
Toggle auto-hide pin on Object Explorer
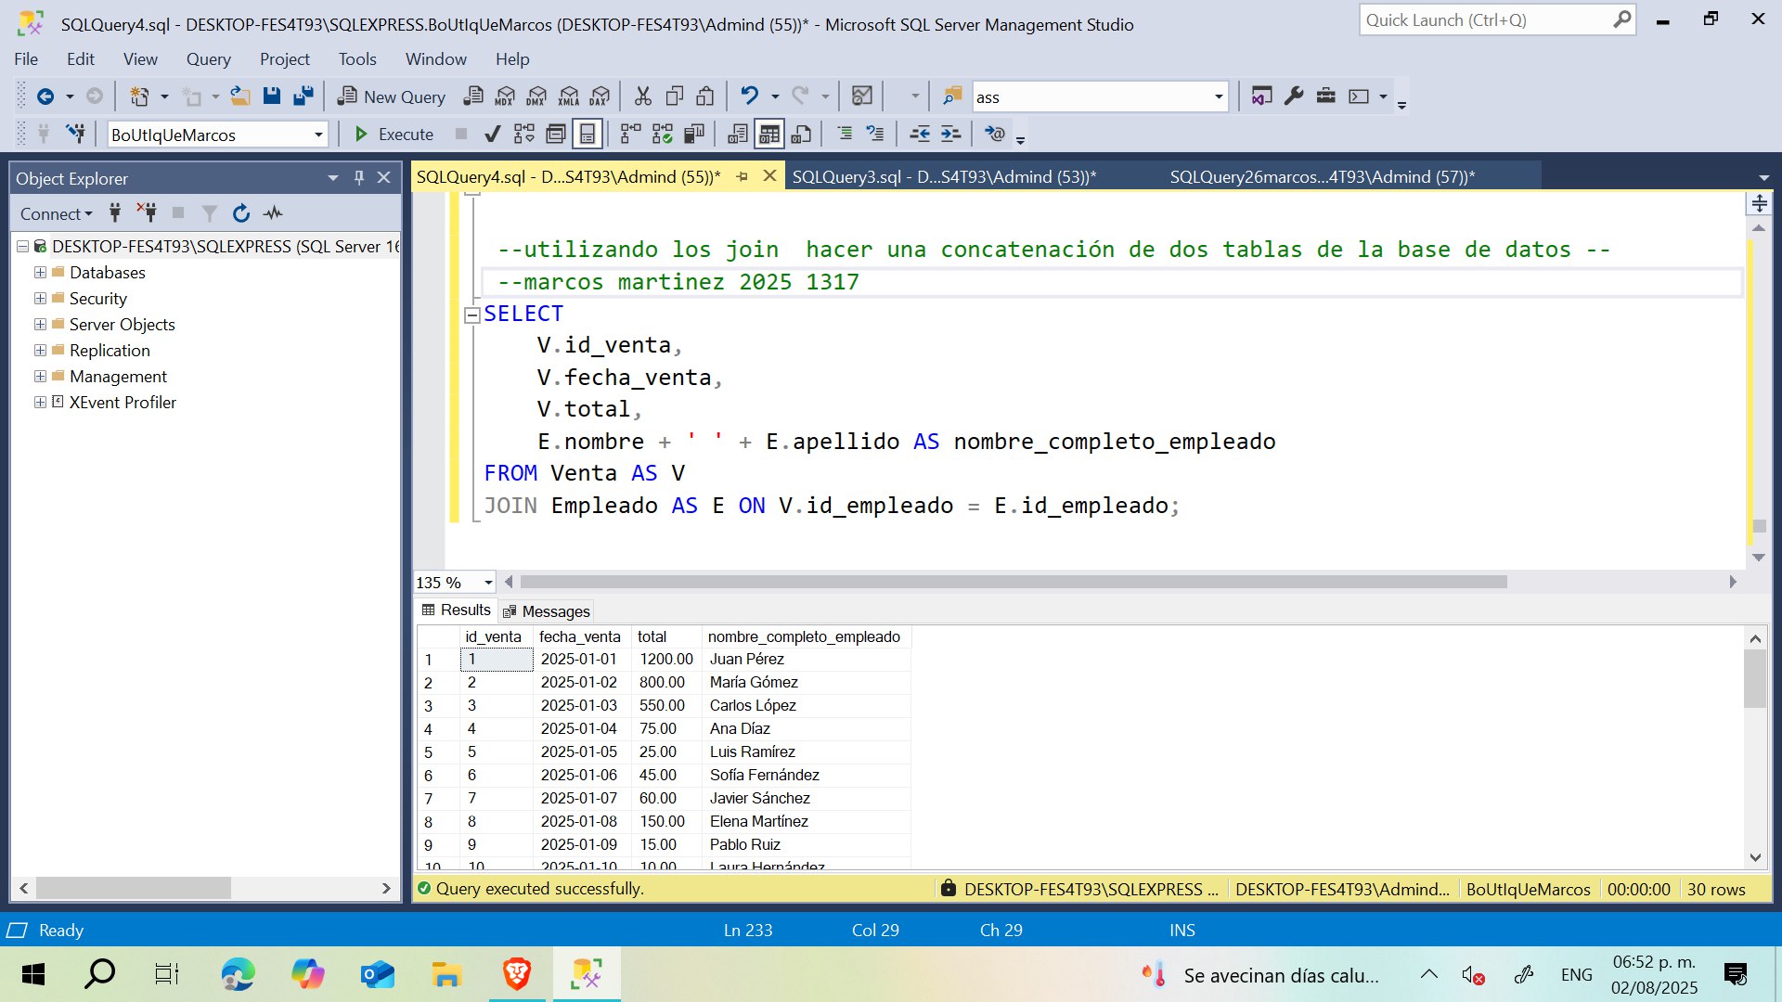359,178
